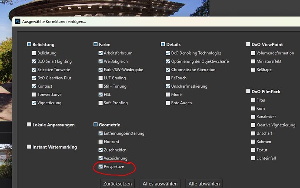Enable Rote Augen checkbox
This screenshot has width=300, height=188.
pos(168,103)
